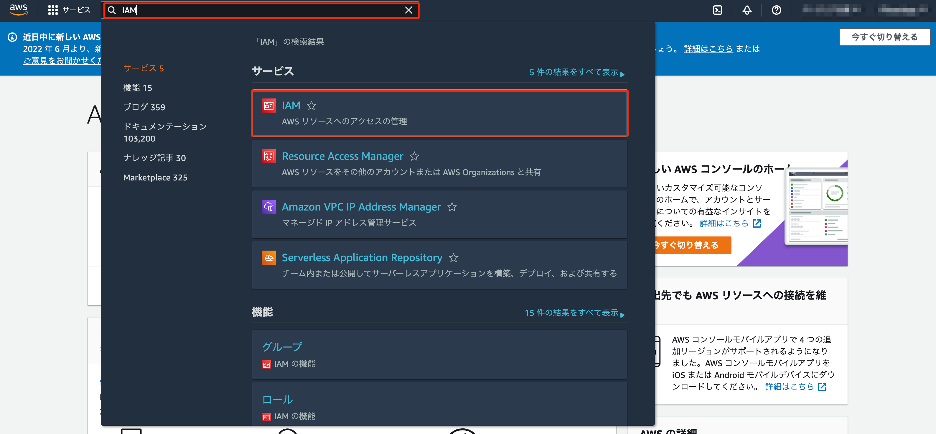Select the ブログ 359 filter category
The width and height of the screenshot is (936, 434).
coord(144,107)
